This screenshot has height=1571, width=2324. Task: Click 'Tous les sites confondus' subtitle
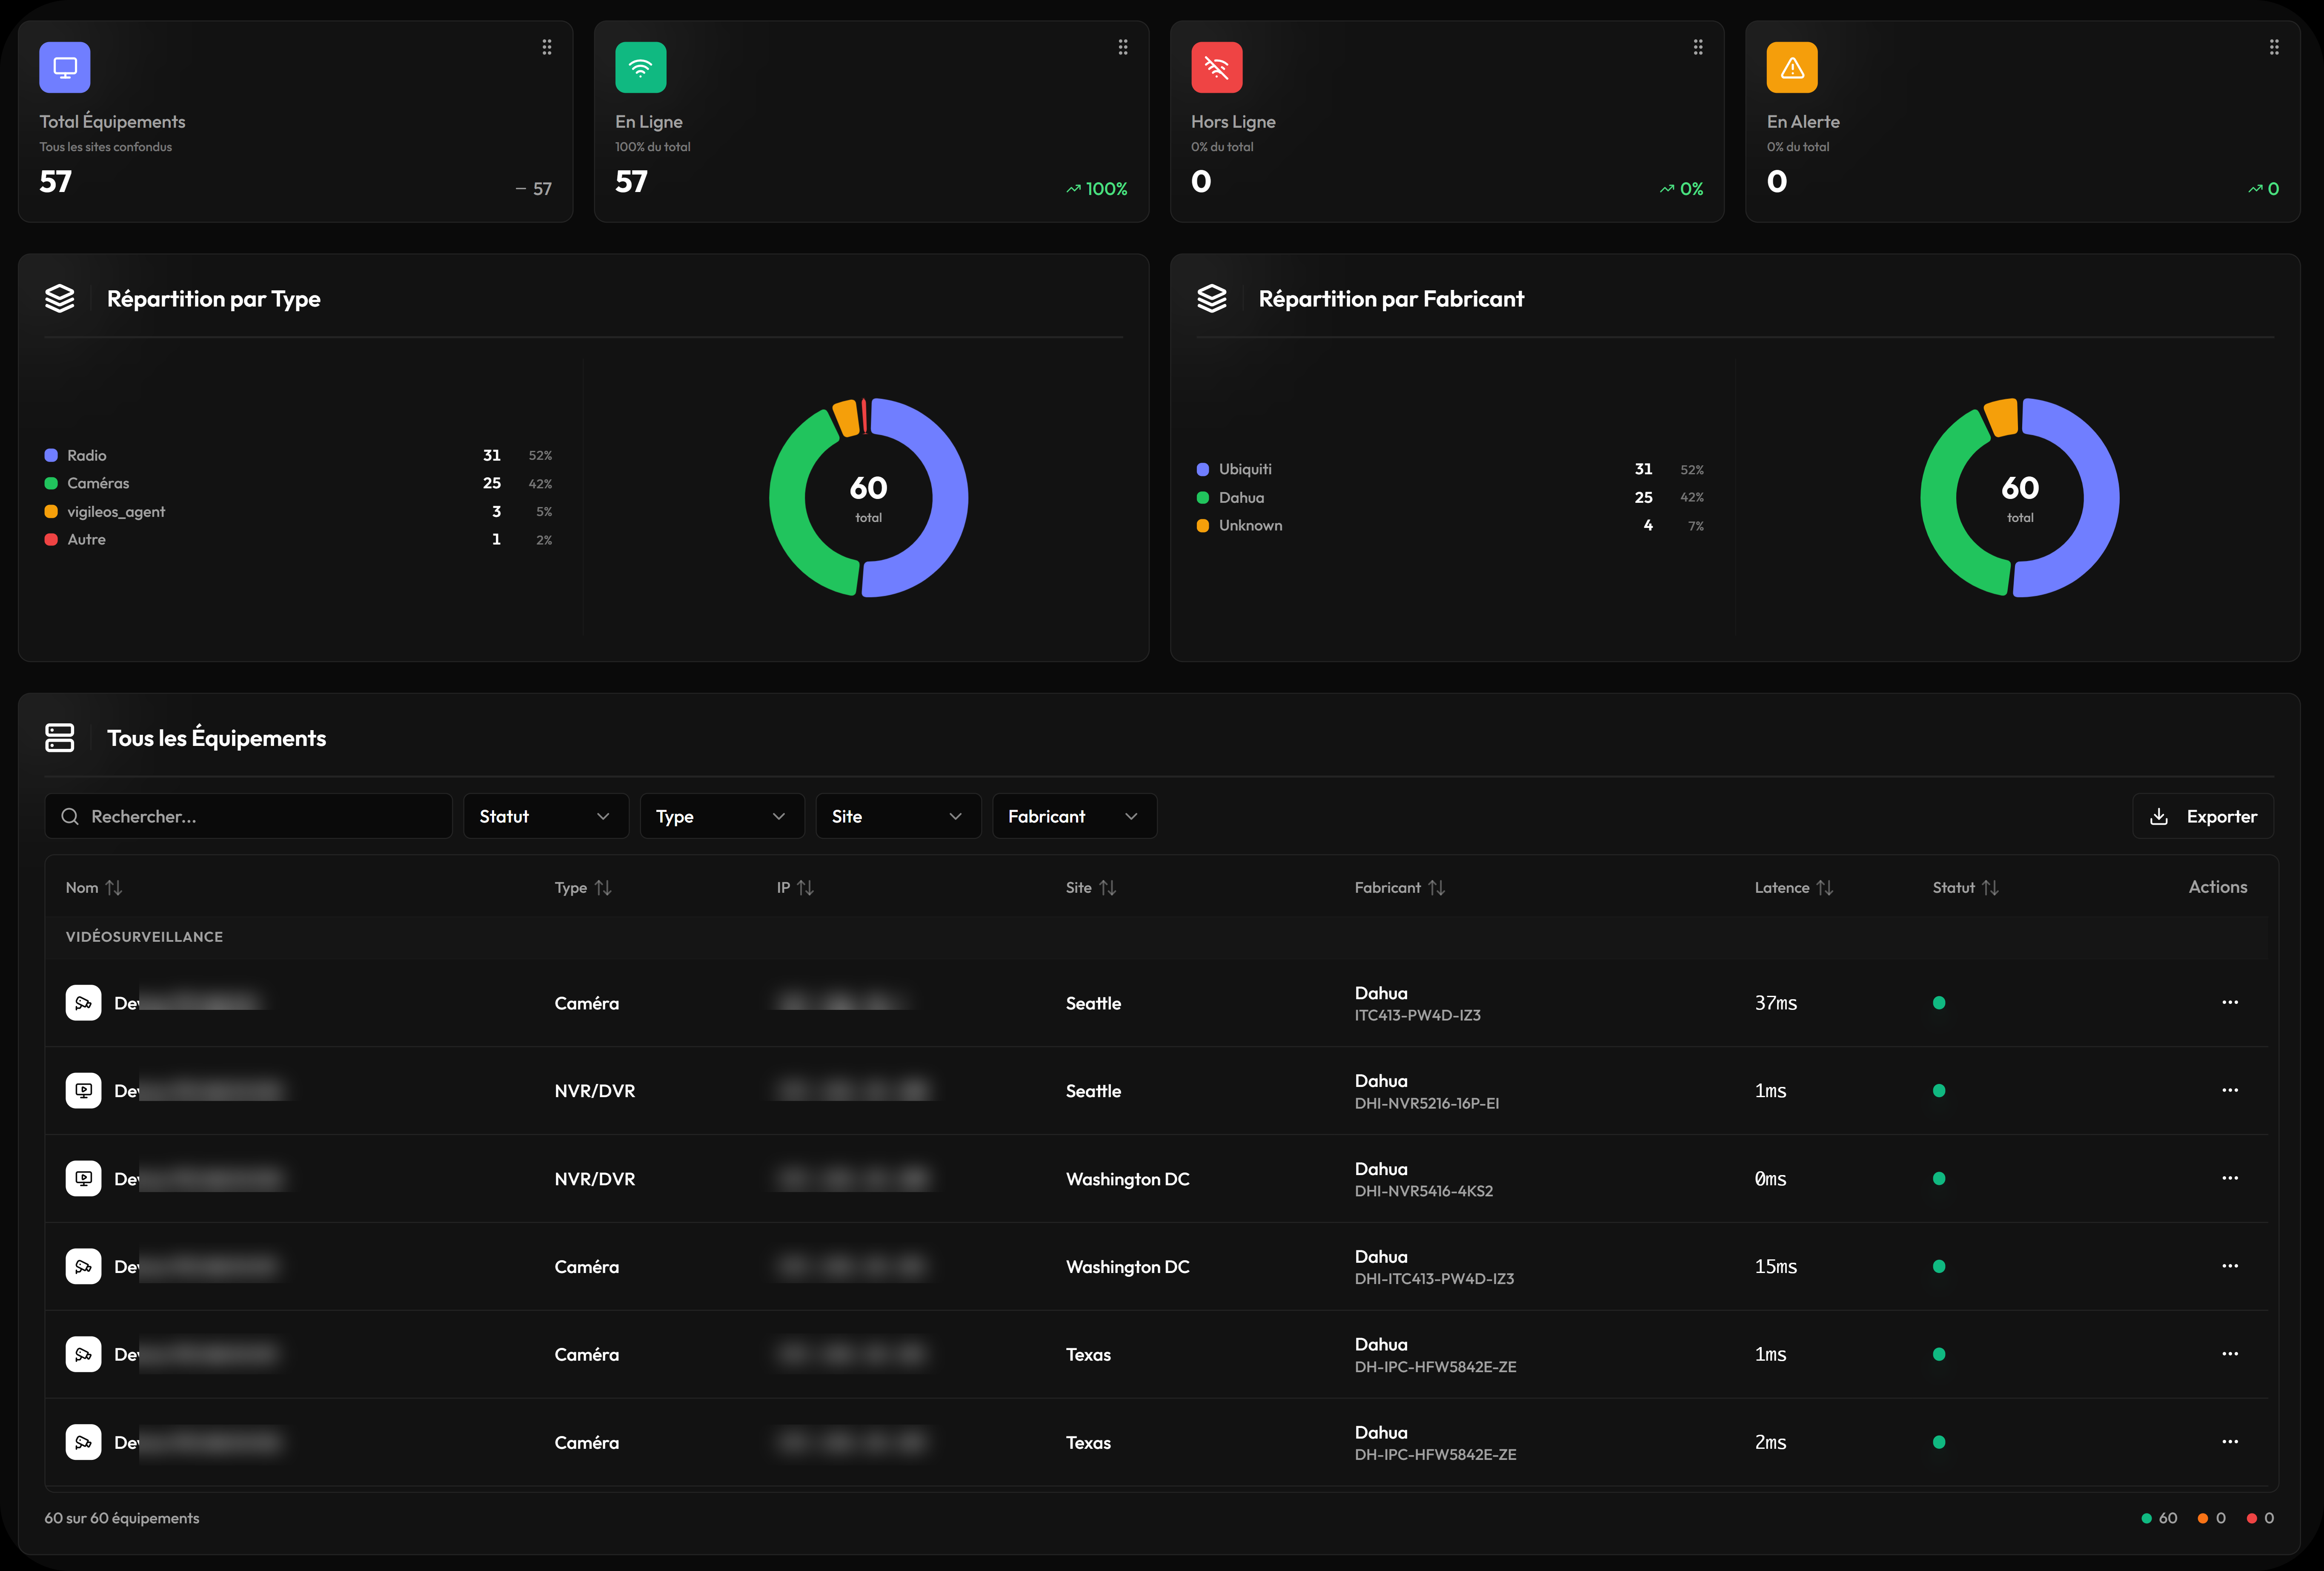106,147
